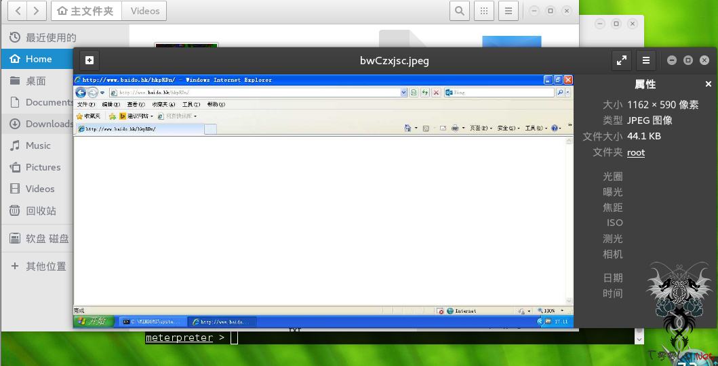The image size is (718, 366).
Task: Click the IE print icon
Action: point(455,129)
